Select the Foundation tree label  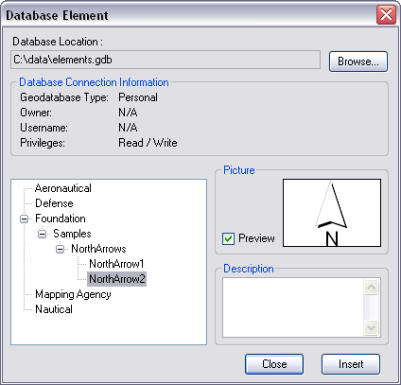pyautogui.click(x=61, y=219)
